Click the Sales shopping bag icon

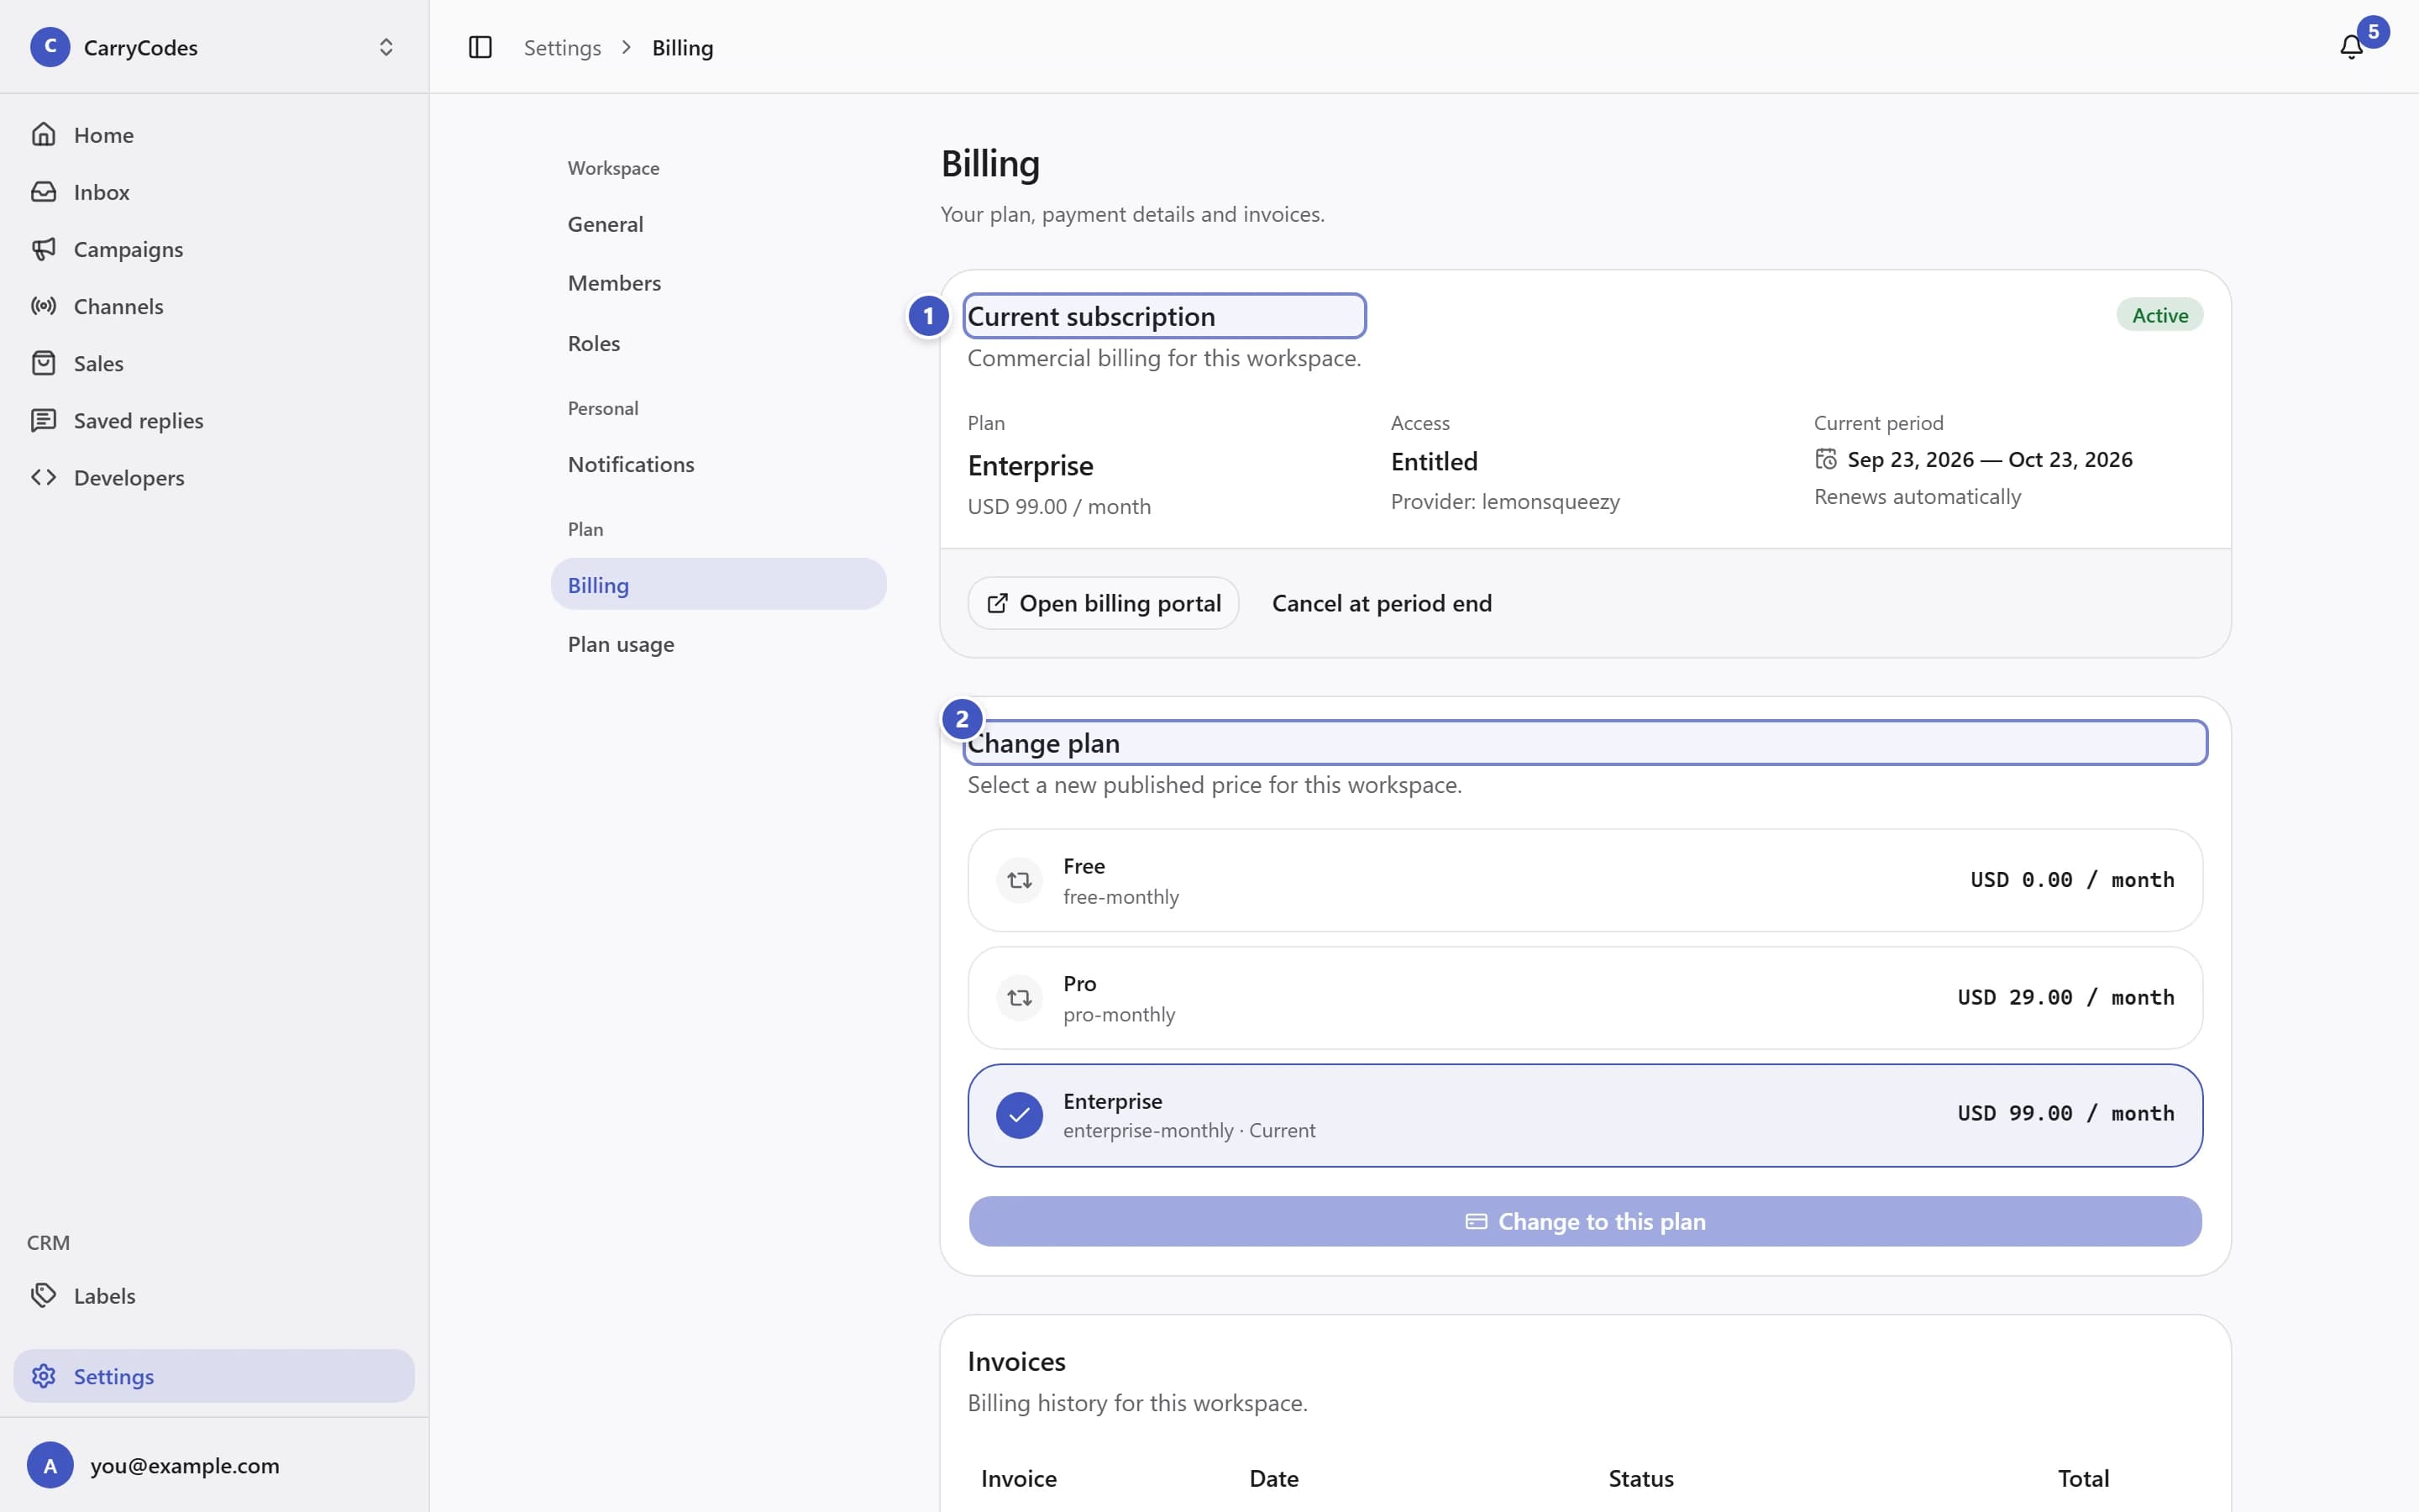pyautogui.click(x=43, y=363)
